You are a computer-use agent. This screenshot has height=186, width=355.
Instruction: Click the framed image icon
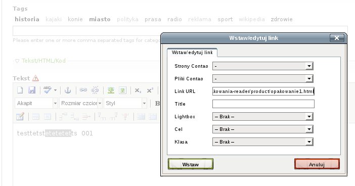pyautogui.click(x=122, y=90)
